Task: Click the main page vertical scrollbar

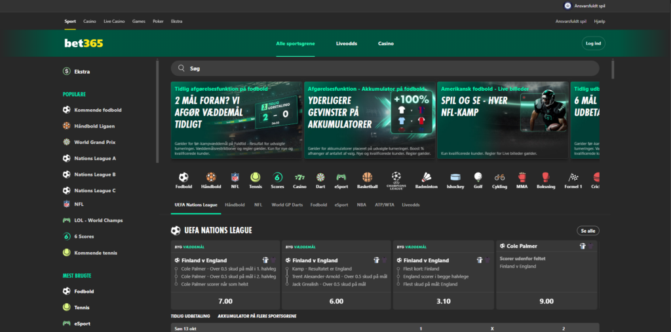Action: 613,69
